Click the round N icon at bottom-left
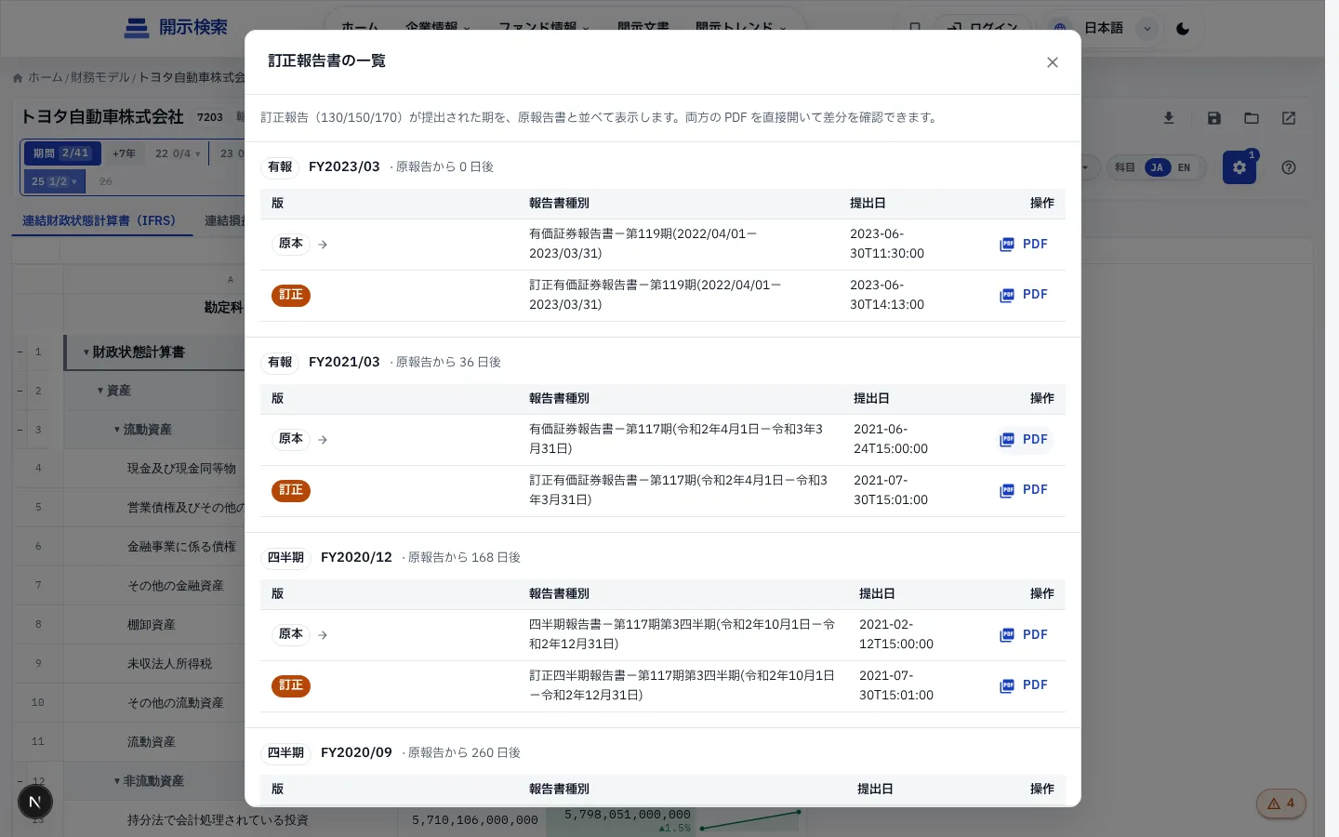Viewport: 1339px width, 837px height. [x=35, y=802]
